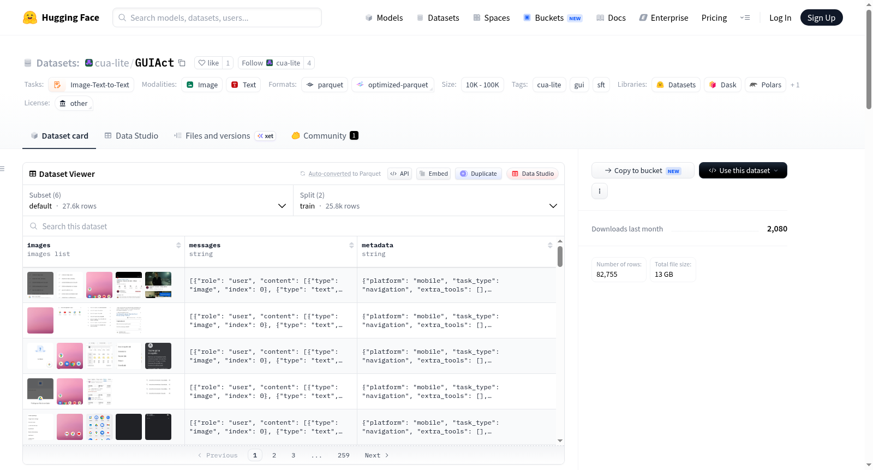The height and width of the screenshot is (470, 873).
Task: Select the Image modality tag
Action: pos(202,85)
